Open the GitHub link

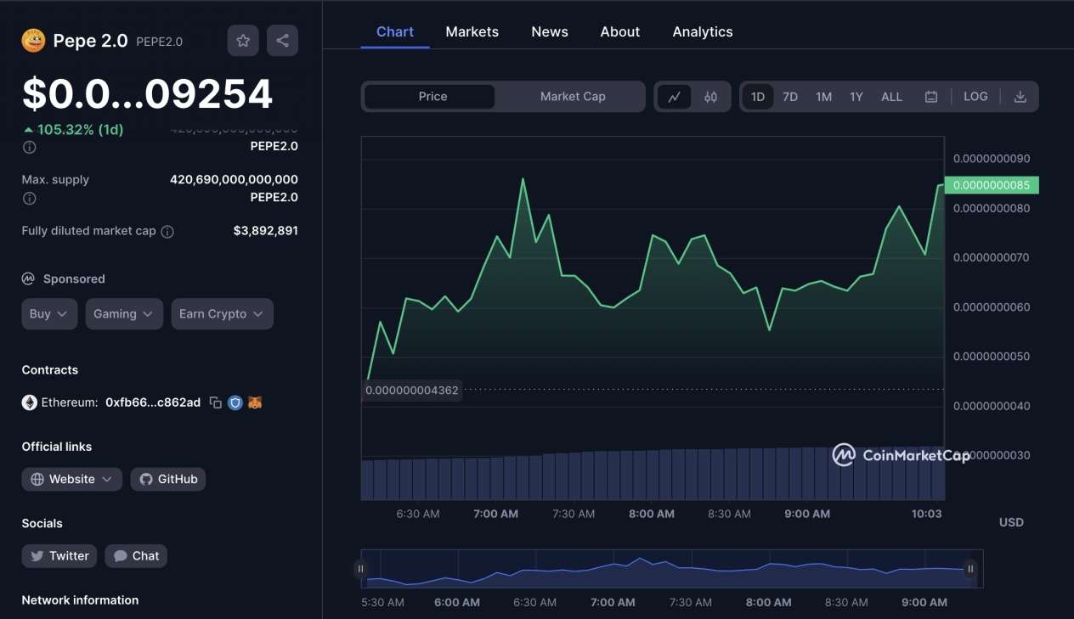168,480
